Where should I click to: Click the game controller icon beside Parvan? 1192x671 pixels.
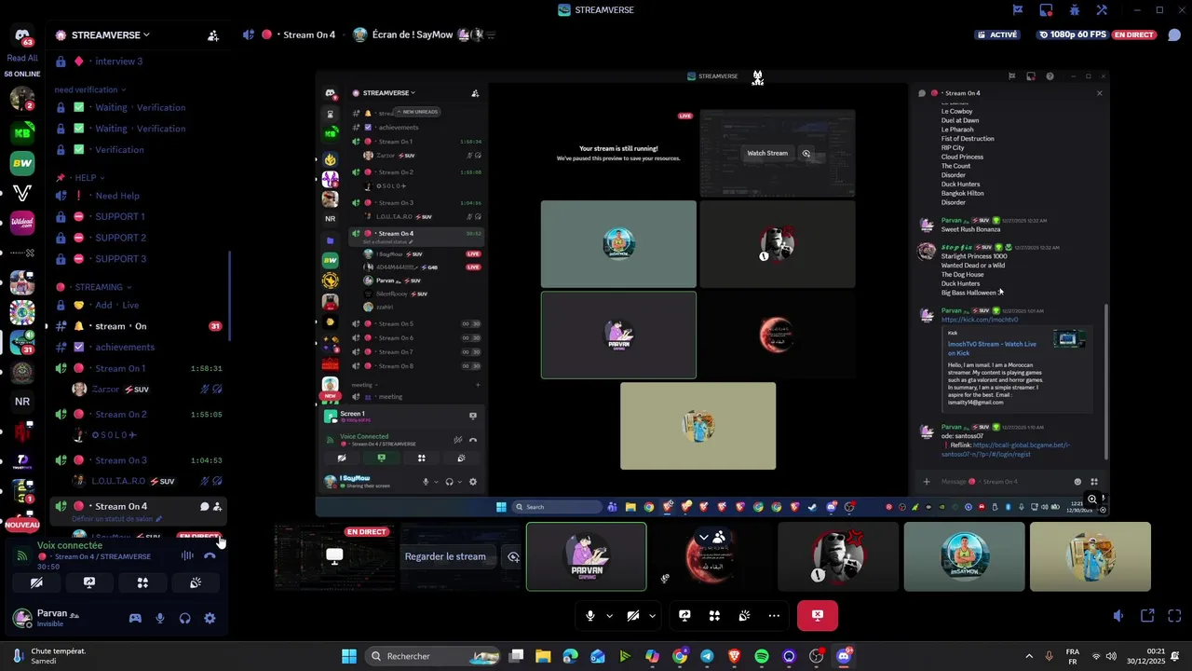coord(135,618)
